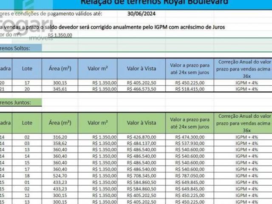Click cash price R$ 708.345,00
272x204 pixels.
[x=142, y=176]
